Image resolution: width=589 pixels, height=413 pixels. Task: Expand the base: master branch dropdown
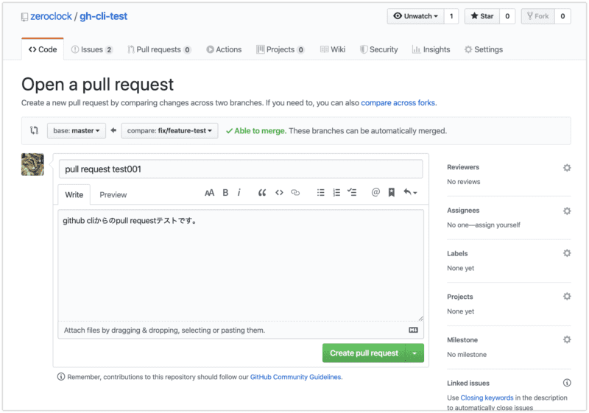point(77,131)
